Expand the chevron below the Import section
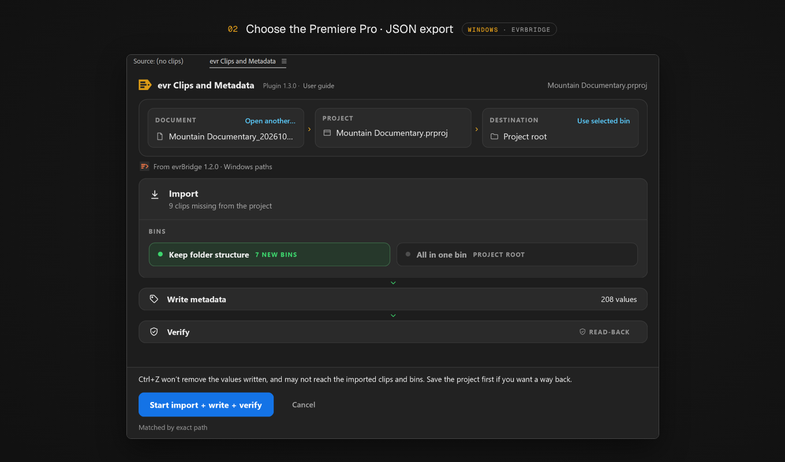This screenshot has height=462, width=785. pos(393,283)
